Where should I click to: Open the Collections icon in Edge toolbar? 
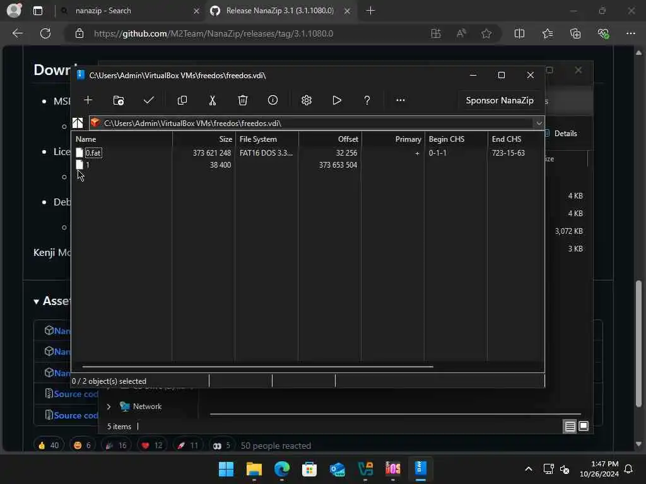coord(575,33)
